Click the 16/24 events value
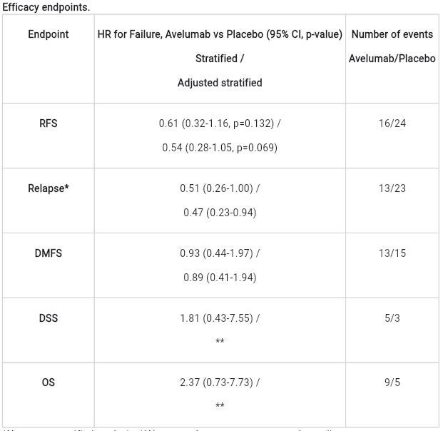This screenshot has width=443, height=431. [x=392, y=123]
